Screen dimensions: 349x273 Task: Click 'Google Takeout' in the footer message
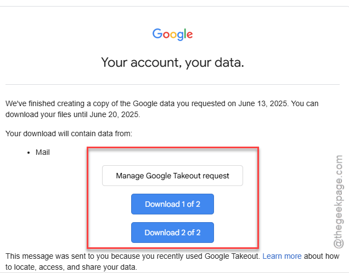point(232,256)
